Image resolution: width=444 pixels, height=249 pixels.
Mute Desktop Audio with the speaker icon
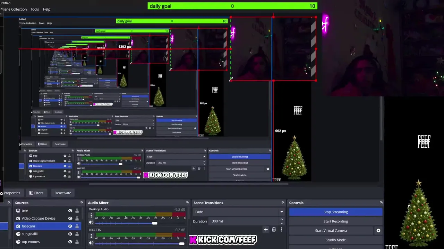point(91,223)
